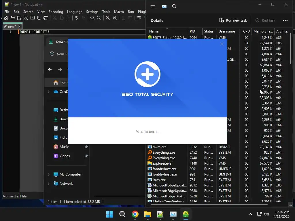Open the Windows Start menu
The width and height of the screenshot is (295, 221).
[109, 214]
